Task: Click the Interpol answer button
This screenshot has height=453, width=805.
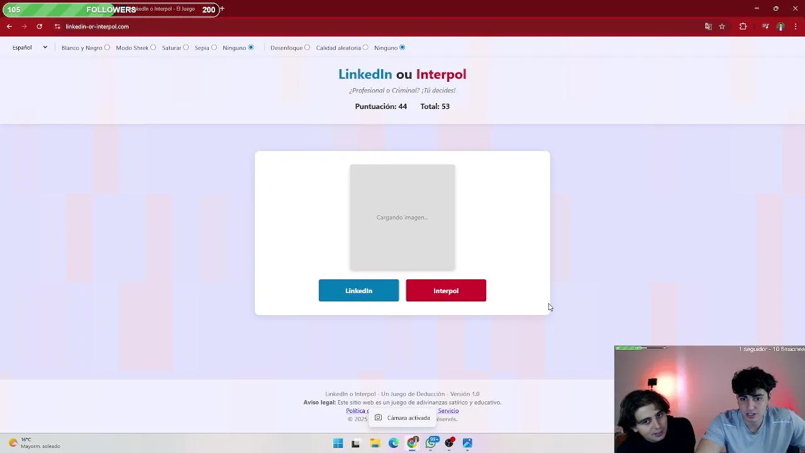Action: click(x=446, y=291)
